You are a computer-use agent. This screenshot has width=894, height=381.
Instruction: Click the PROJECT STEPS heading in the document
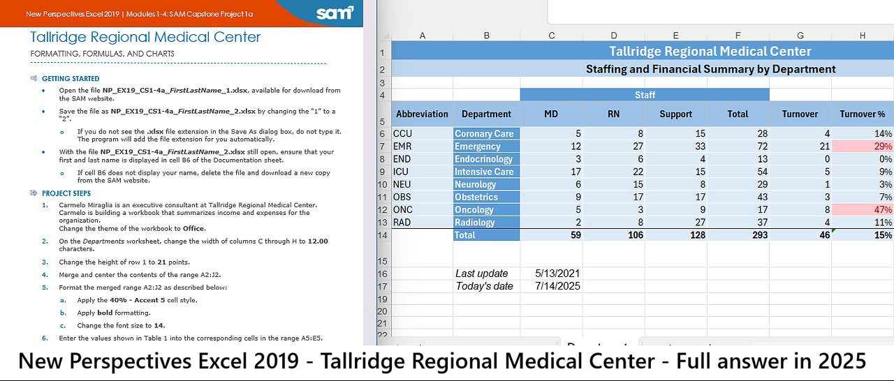[x=66, y=193]
